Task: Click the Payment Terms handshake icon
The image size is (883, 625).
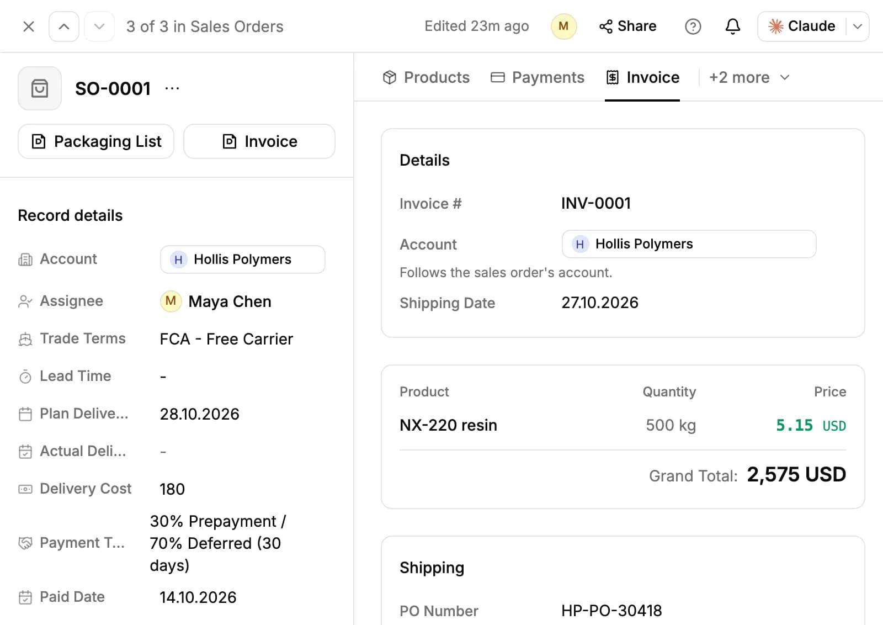Action: click(x=25, y=543)
